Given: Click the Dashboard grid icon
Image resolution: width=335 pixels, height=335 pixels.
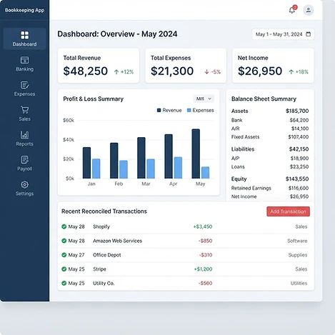Looking at the screenshot, I should [x=25, y=35].
